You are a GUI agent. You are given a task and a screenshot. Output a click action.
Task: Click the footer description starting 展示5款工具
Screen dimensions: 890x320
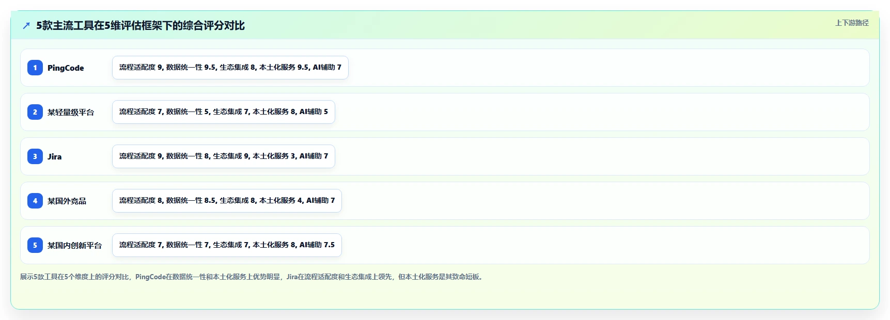click(253, 277)
